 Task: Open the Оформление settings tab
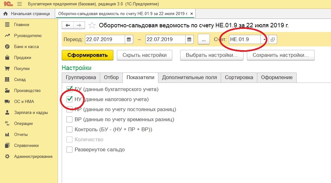pos(277,78)
